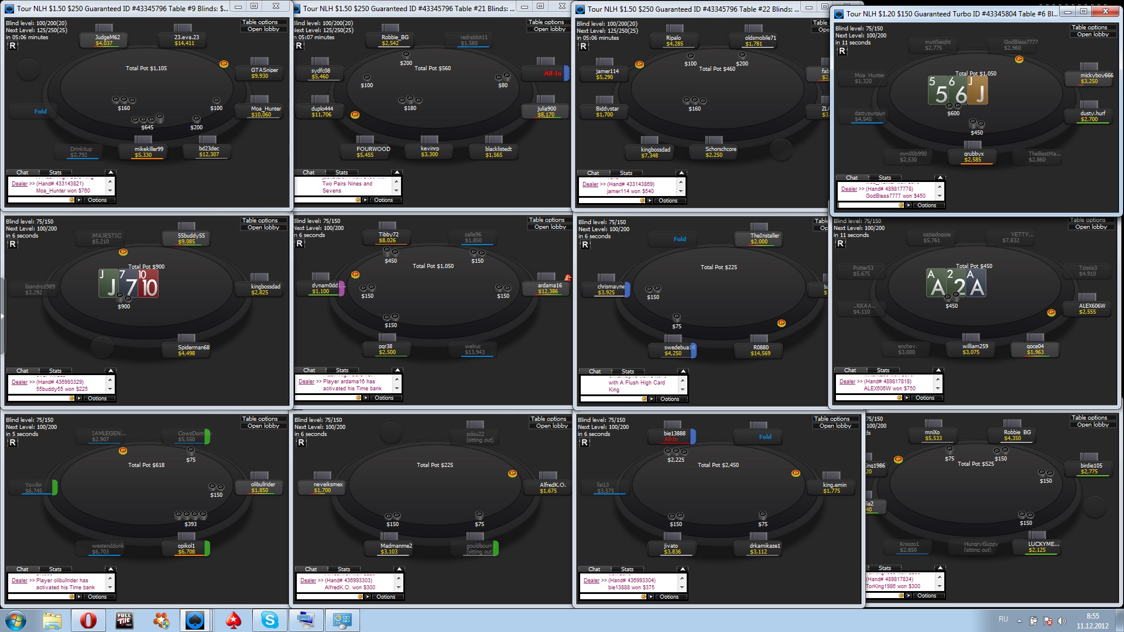Send the chat message on Turbo Table #6 using the arrow

(909, 205)
